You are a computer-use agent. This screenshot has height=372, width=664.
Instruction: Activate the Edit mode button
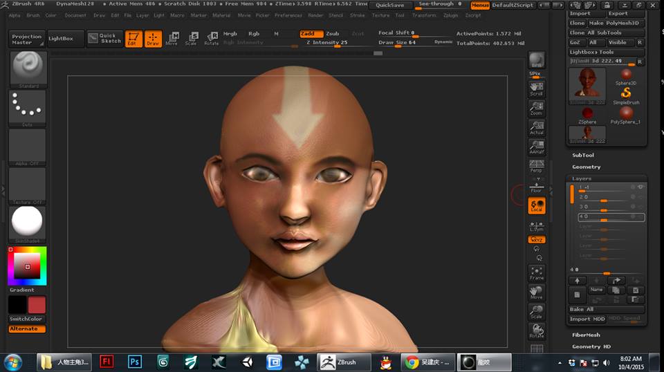tap(133, 39)
